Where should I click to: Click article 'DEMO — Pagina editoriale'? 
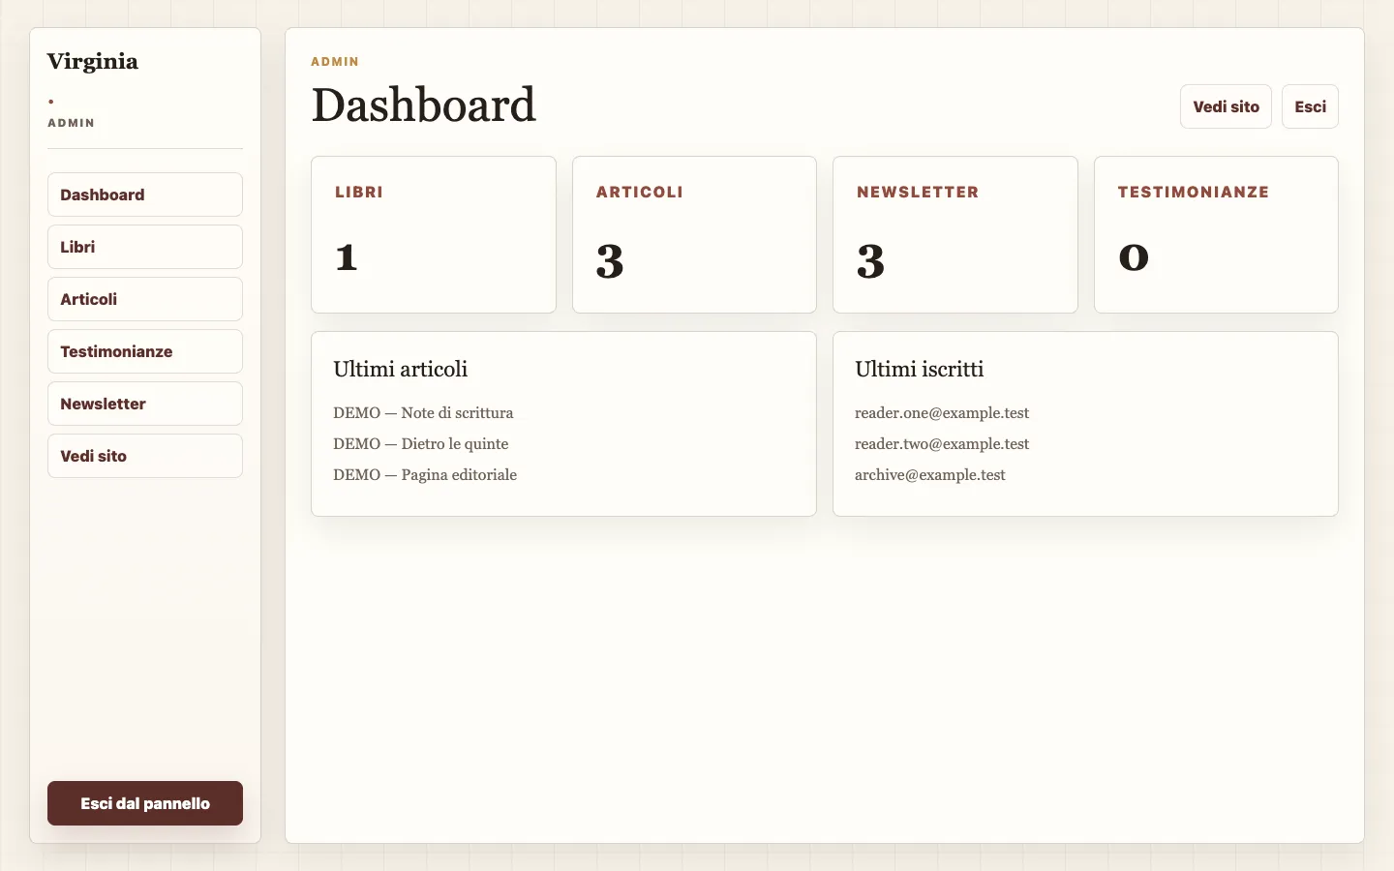pyautogui.click(x=425, y=474)
